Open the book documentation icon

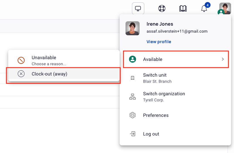click(x=183, y=8)
